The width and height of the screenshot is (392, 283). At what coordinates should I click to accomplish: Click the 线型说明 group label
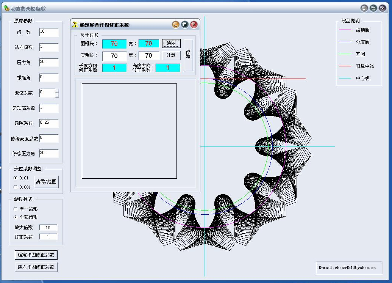[x=350, y=20]
